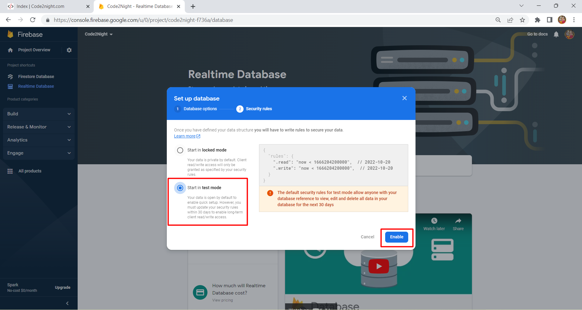Image resolution: width=582 pixels, height=310 pixels.
Task: Switch to Index Code2night.com tab
Action: pyautogui.click(x=48, y=6)
